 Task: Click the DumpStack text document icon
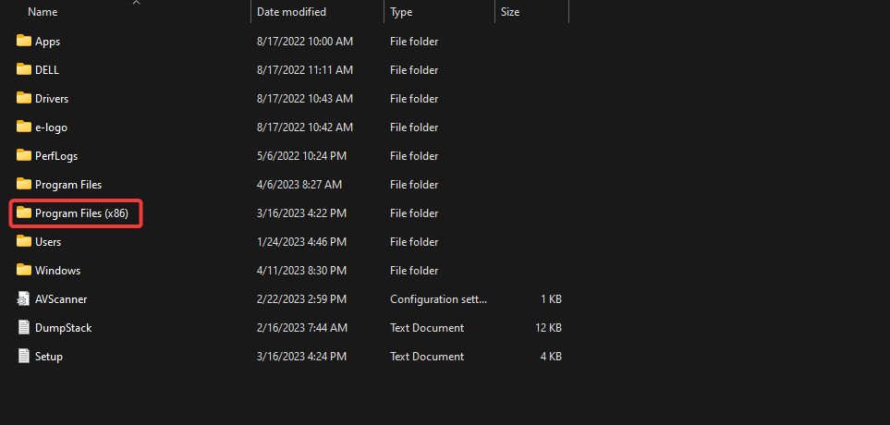[x=24, y=328]
